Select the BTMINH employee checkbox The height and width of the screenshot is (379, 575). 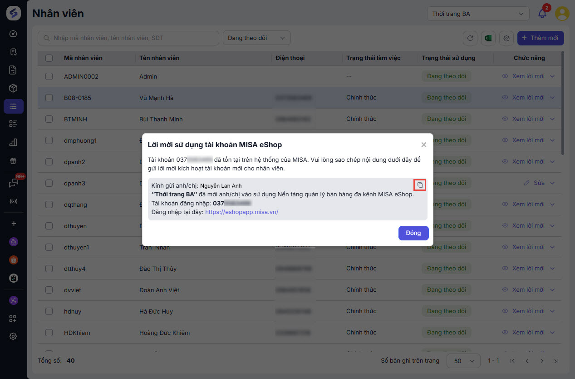tap(49, 119)
